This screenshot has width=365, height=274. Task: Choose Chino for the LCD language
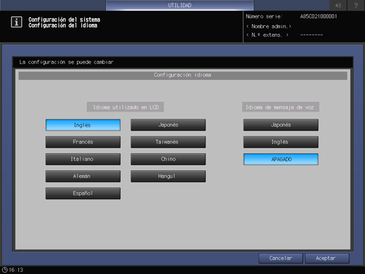point(168,159)
